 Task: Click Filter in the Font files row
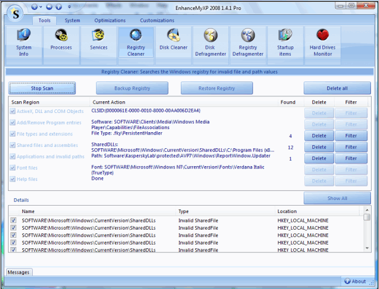point(351,170)
